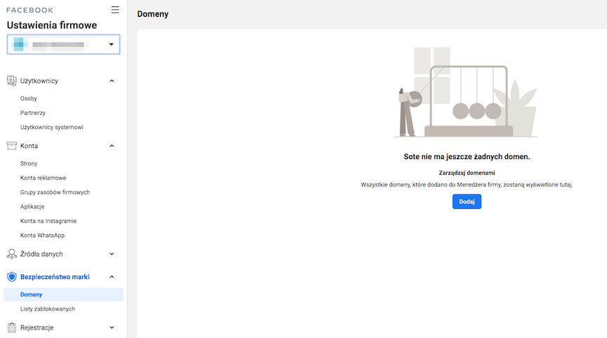The width and height of the screenshot is (607, 338).
Task: Collapse the Użytkownicy section chevron
Action: point(112,81)
